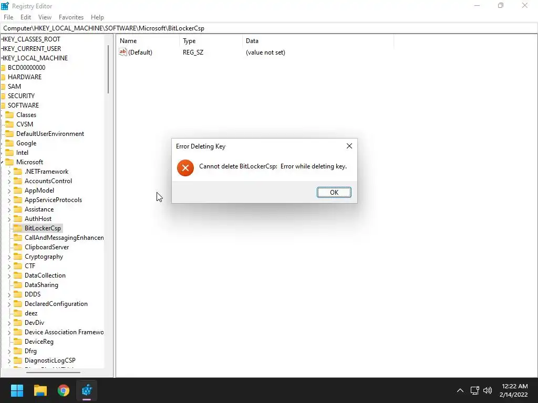The height and width of the screenshot is (403, 538).
Task: Select HKEY_CLASSES_ROOT in the tree
Action: tap(30, 39)
